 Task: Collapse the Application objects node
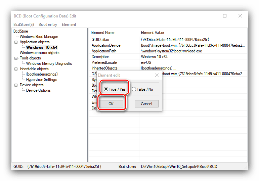pyautogui.click(x=16, y=42)
